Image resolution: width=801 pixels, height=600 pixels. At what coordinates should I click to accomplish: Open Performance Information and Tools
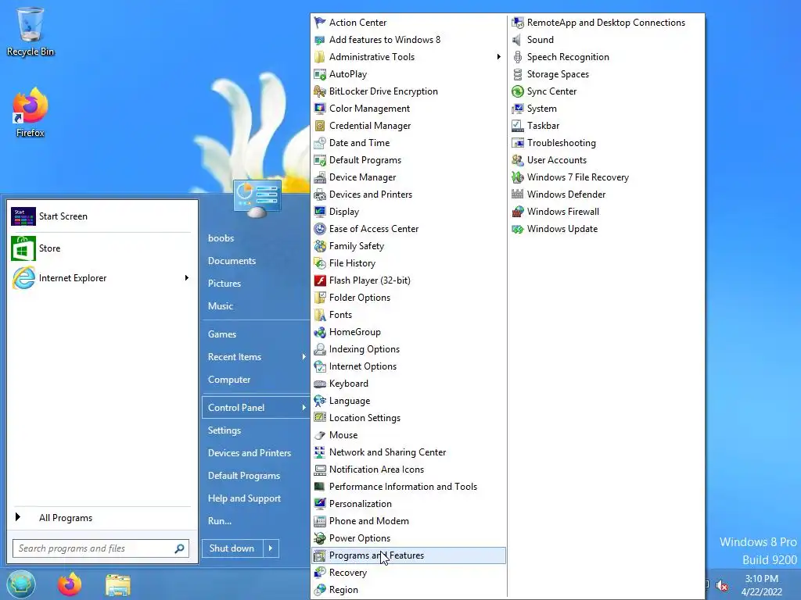[408, 487]
